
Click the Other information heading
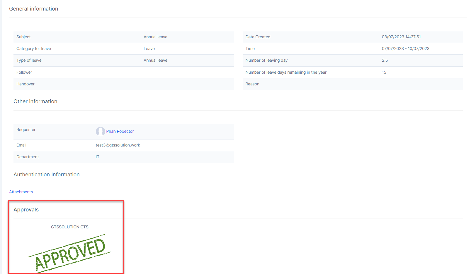(35, 101)
